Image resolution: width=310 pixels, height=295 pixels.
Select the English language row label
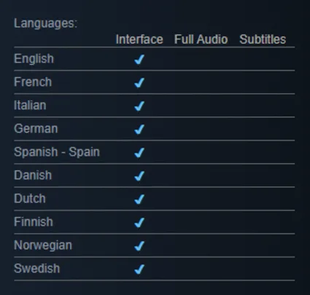34,59
